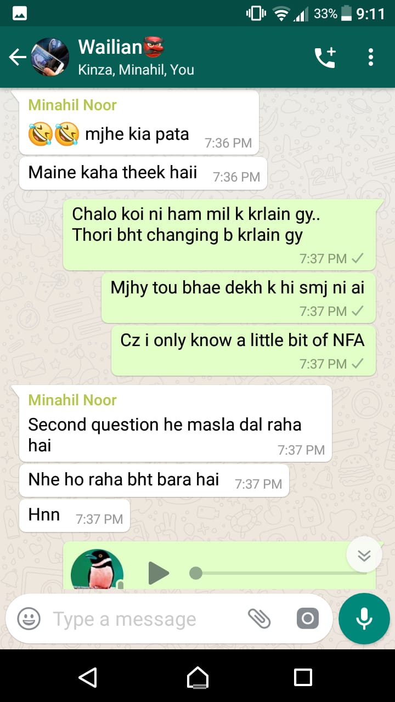Select the 'Cz i only know a little bit of NFA' message
Image resolution: width=395 pixels, height=702 pixels.
244,350
